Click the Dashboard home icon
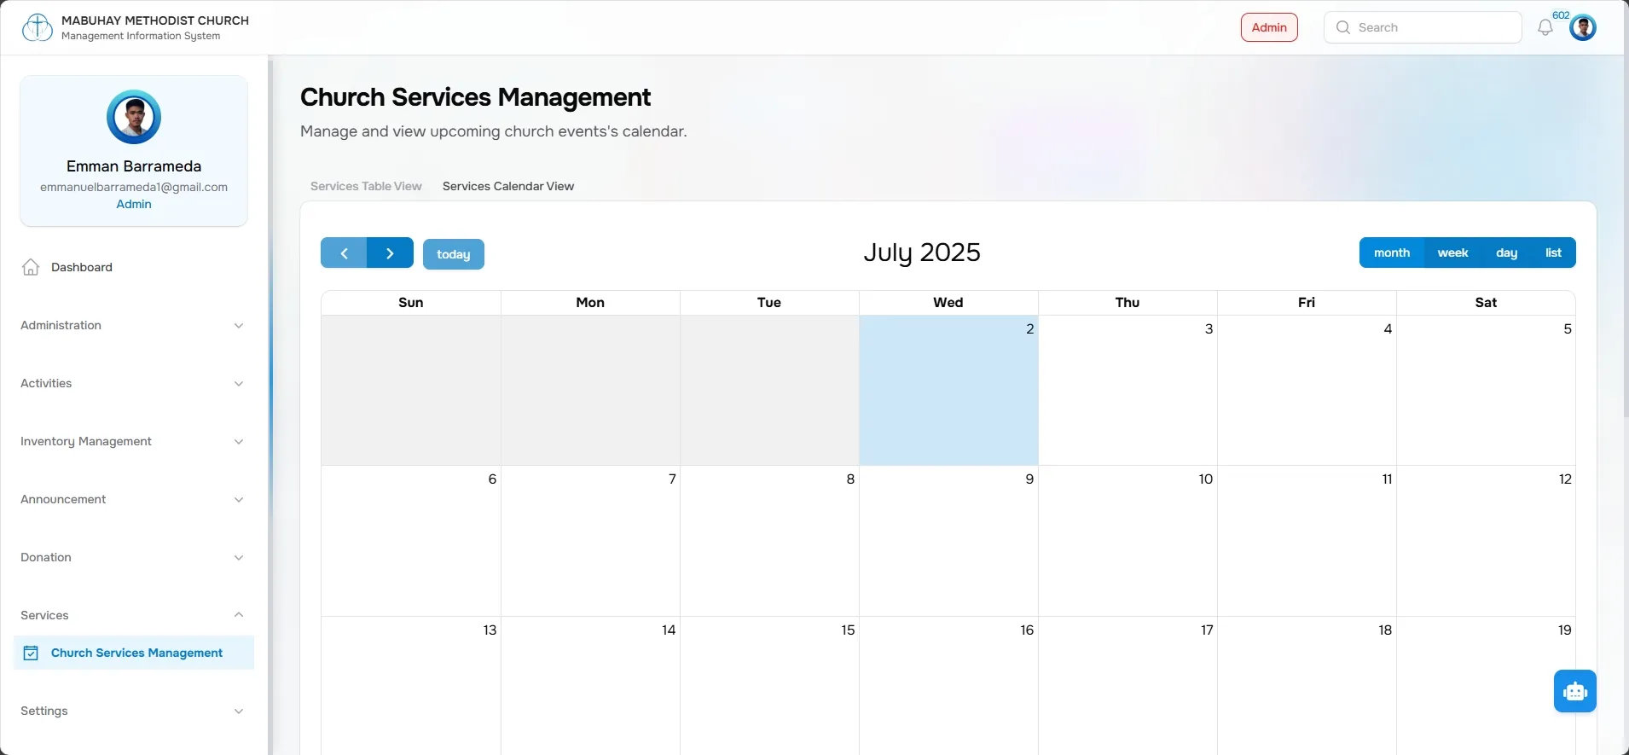Screen dimensions: 1629x755 point(31,267)
